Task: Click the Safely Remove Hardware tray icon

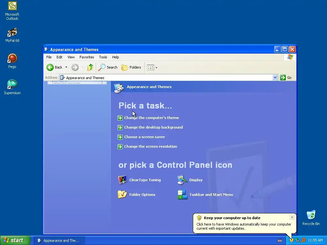Action: tap(297, 240)
